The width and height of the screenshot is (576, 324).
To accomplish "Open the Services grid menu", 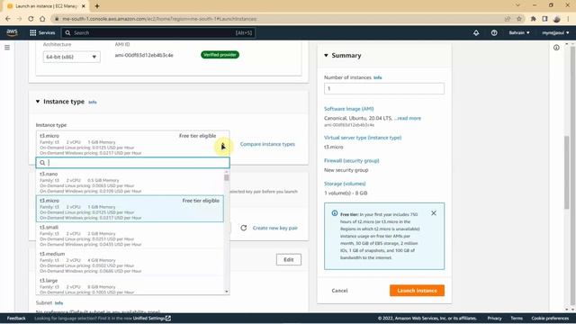I will pyautogui.click(x=42, y=32).
